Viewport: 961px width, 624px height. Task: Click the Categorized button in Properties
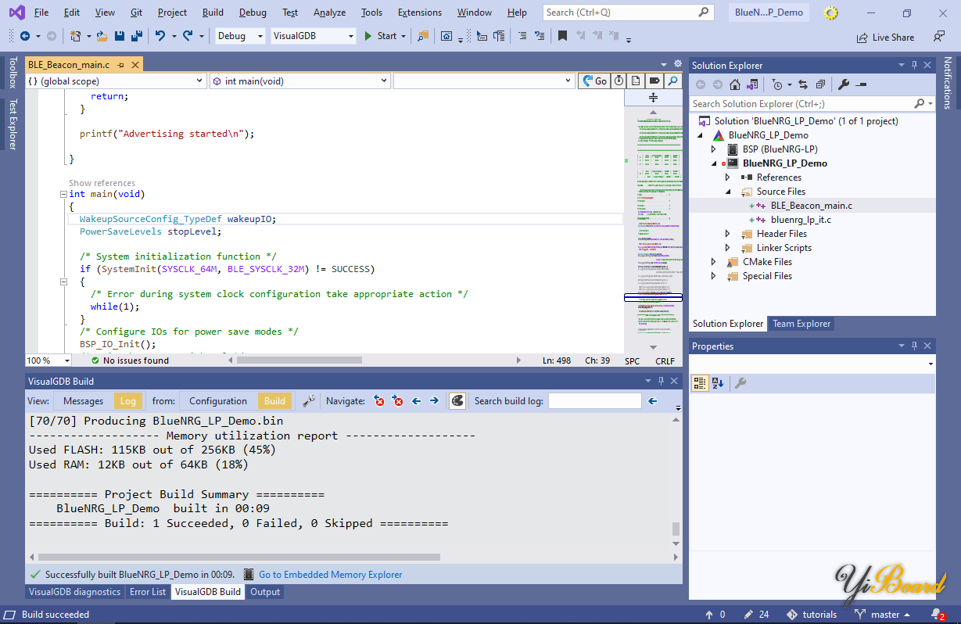700,383
